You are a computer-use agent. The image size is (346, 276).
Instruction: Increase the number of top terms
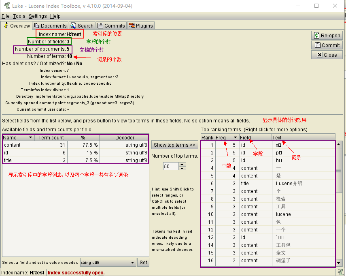[x=182, y=164]
